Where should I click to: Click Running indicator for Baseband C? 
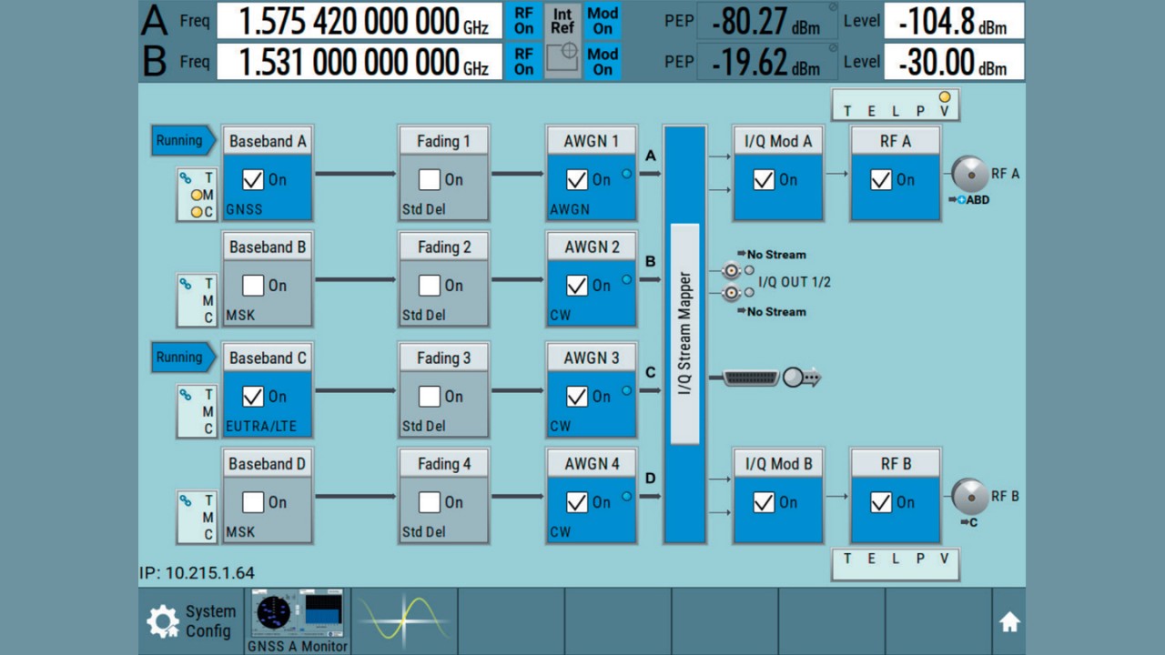point(184,357)
